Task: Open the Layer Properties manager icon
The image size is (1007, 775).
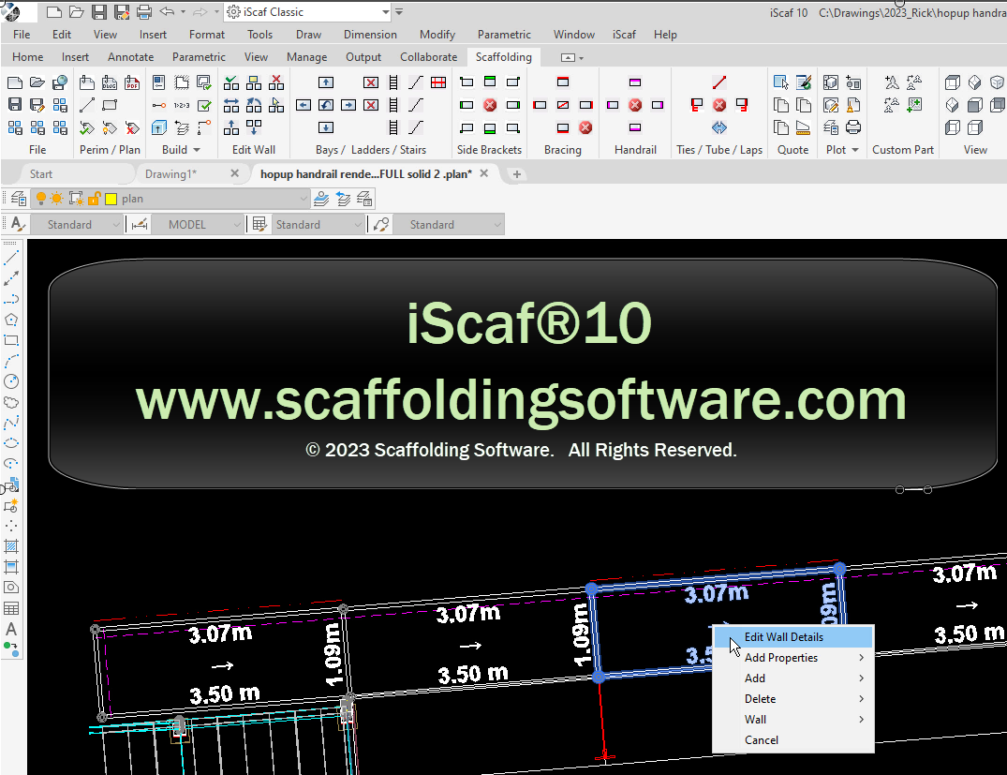Action: [19, 199]
